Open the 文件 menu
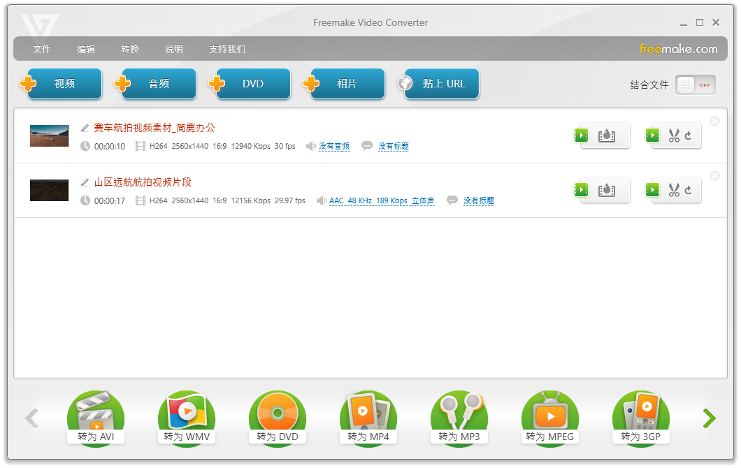 41,49
